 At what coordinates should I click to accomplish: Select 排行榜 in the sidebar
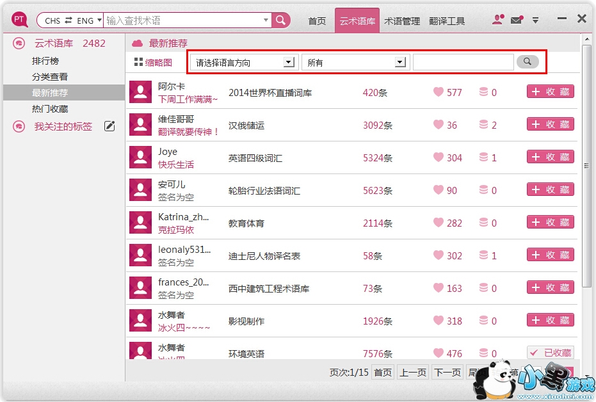[x=45, y=61]
